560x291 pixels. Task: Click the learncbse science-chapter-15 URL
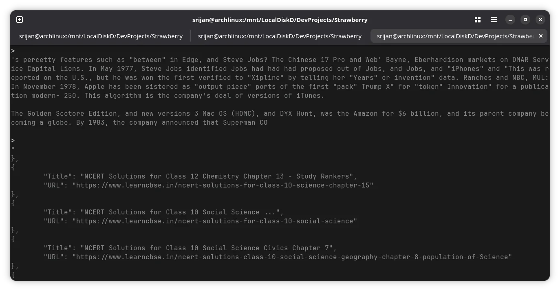[x=223, y=185]
